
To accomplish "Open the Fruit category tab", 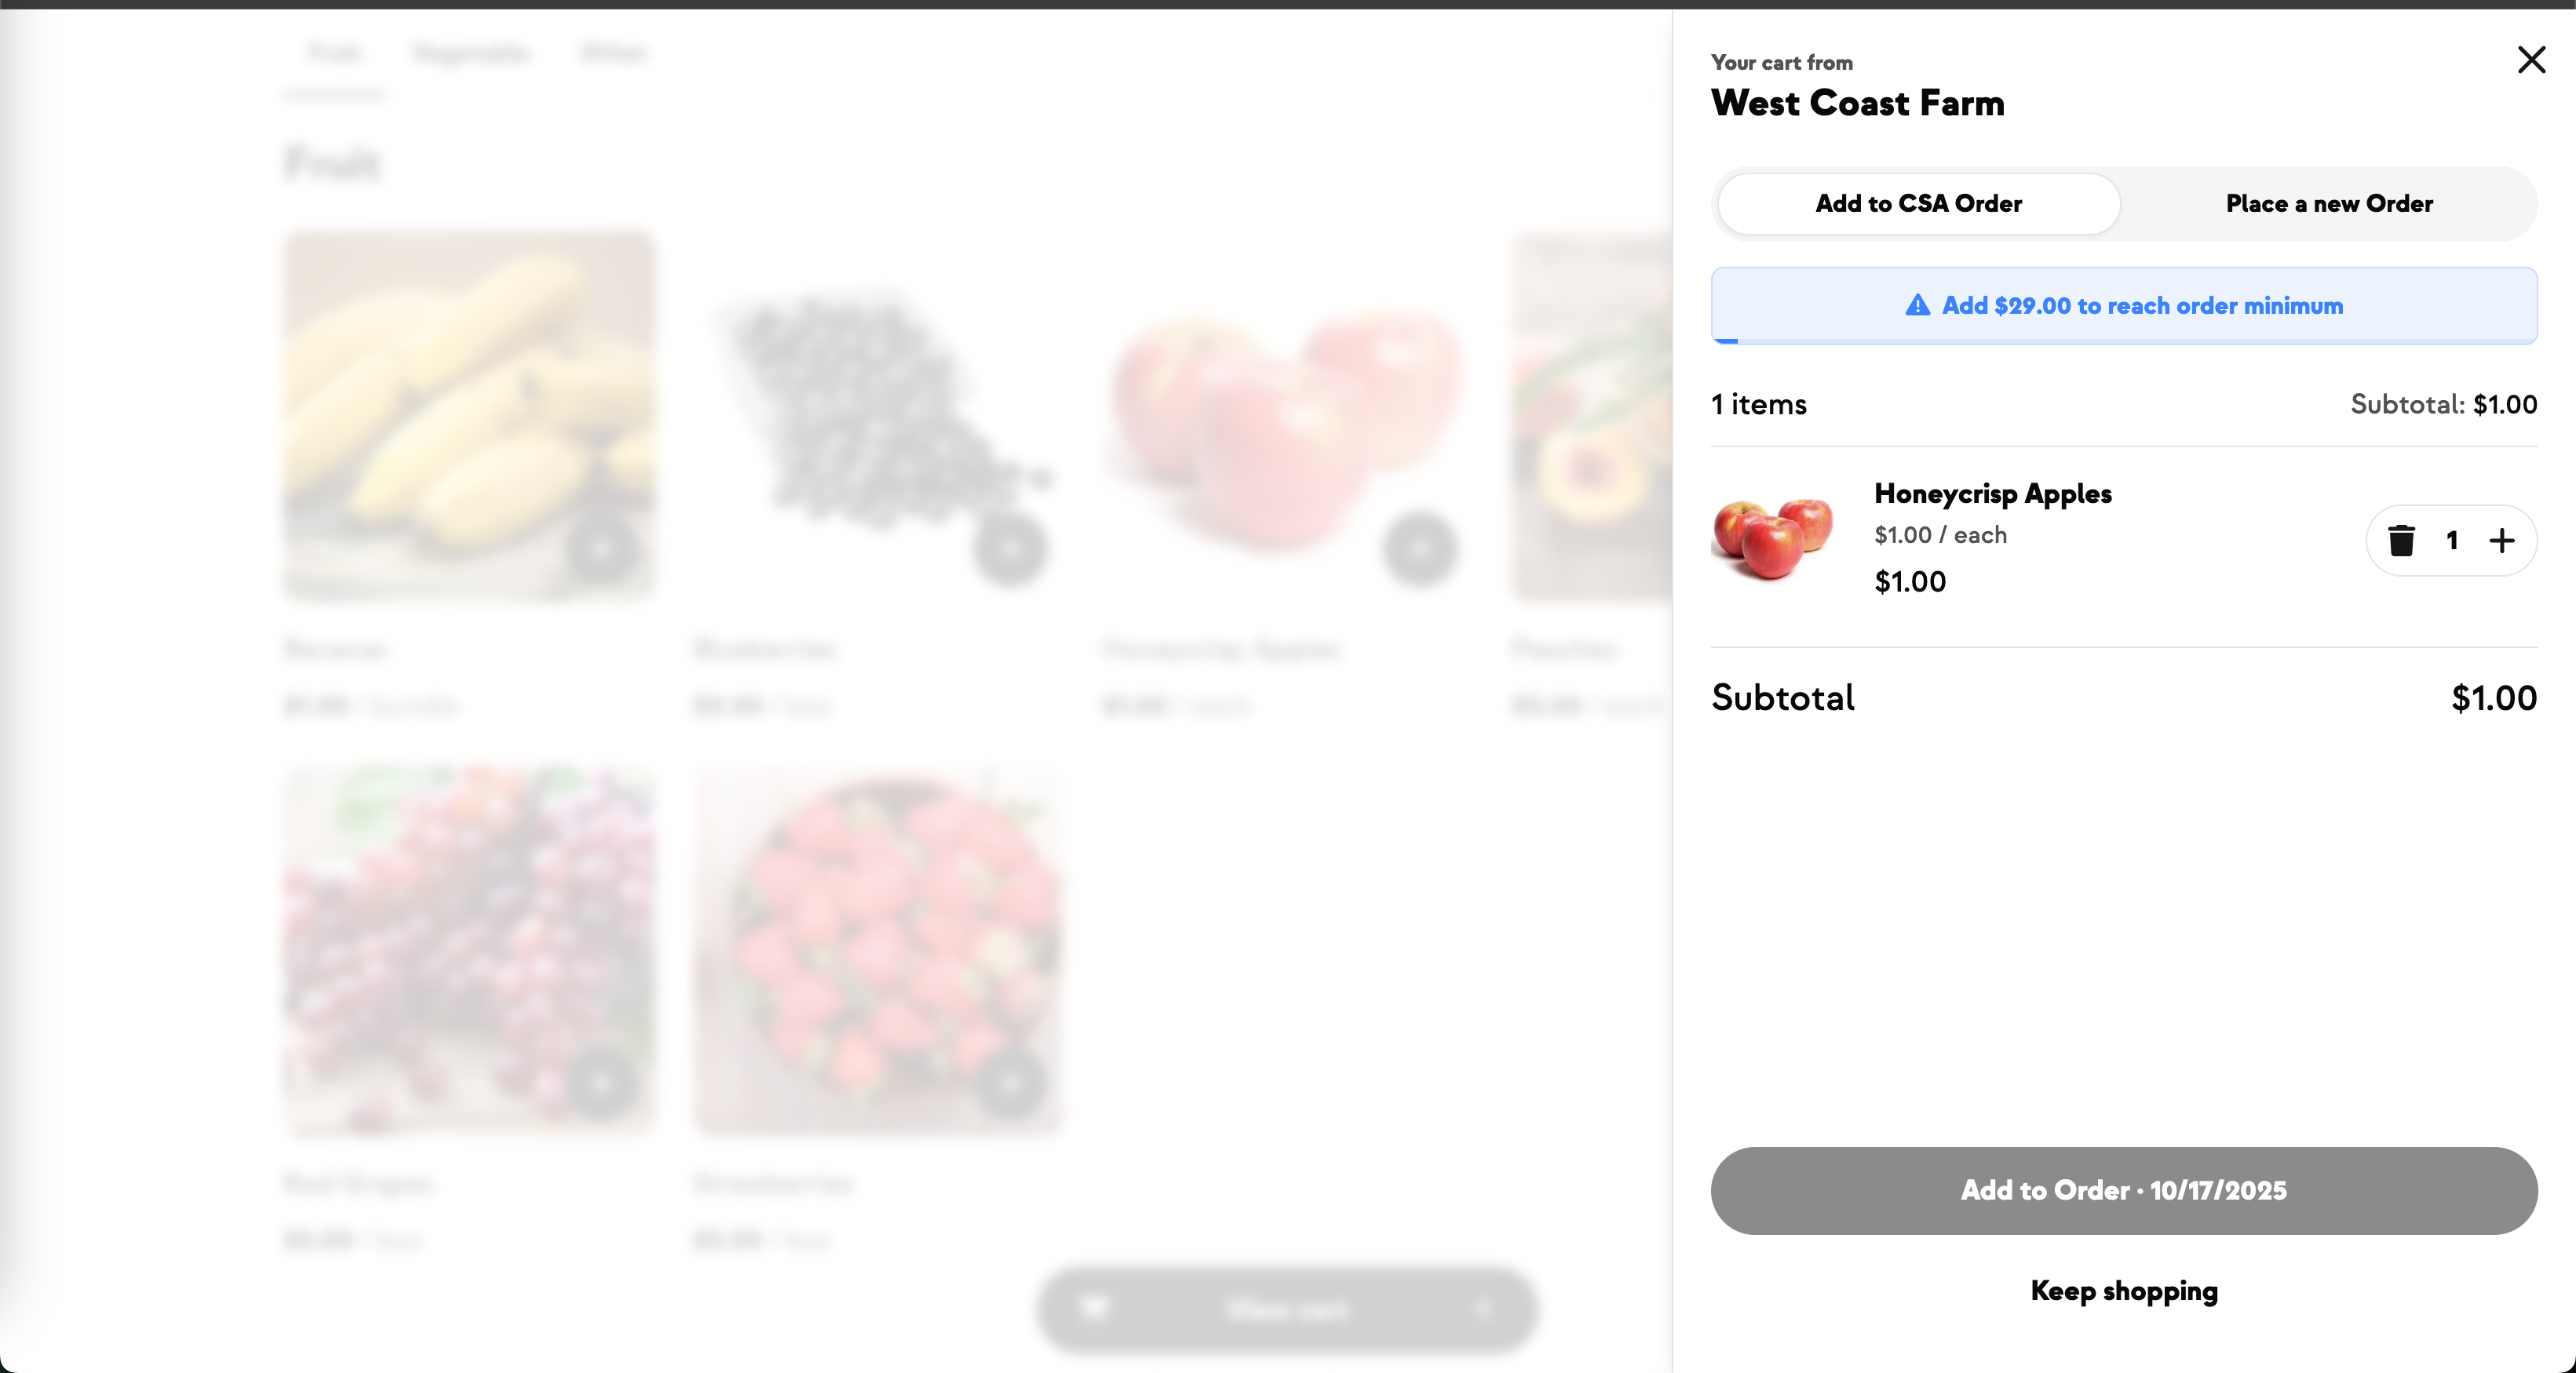I will pyautogui.click(x=334, y=53).
